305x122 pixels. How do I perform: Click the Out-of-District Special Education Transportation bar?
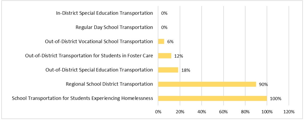pos(168,70)
